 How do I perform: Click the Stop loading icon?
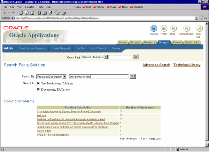(x=21, y=13)
